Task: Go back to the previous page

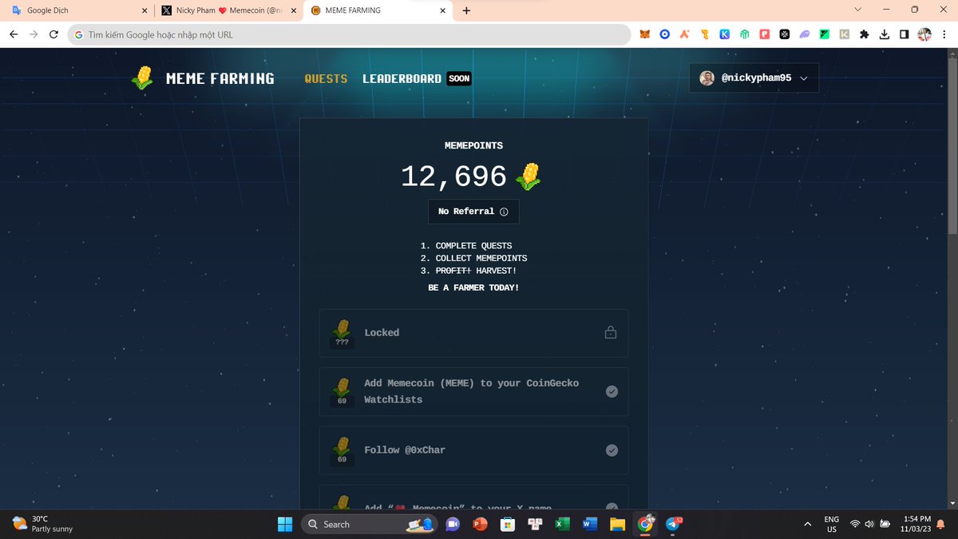Action: click(14, 34)
